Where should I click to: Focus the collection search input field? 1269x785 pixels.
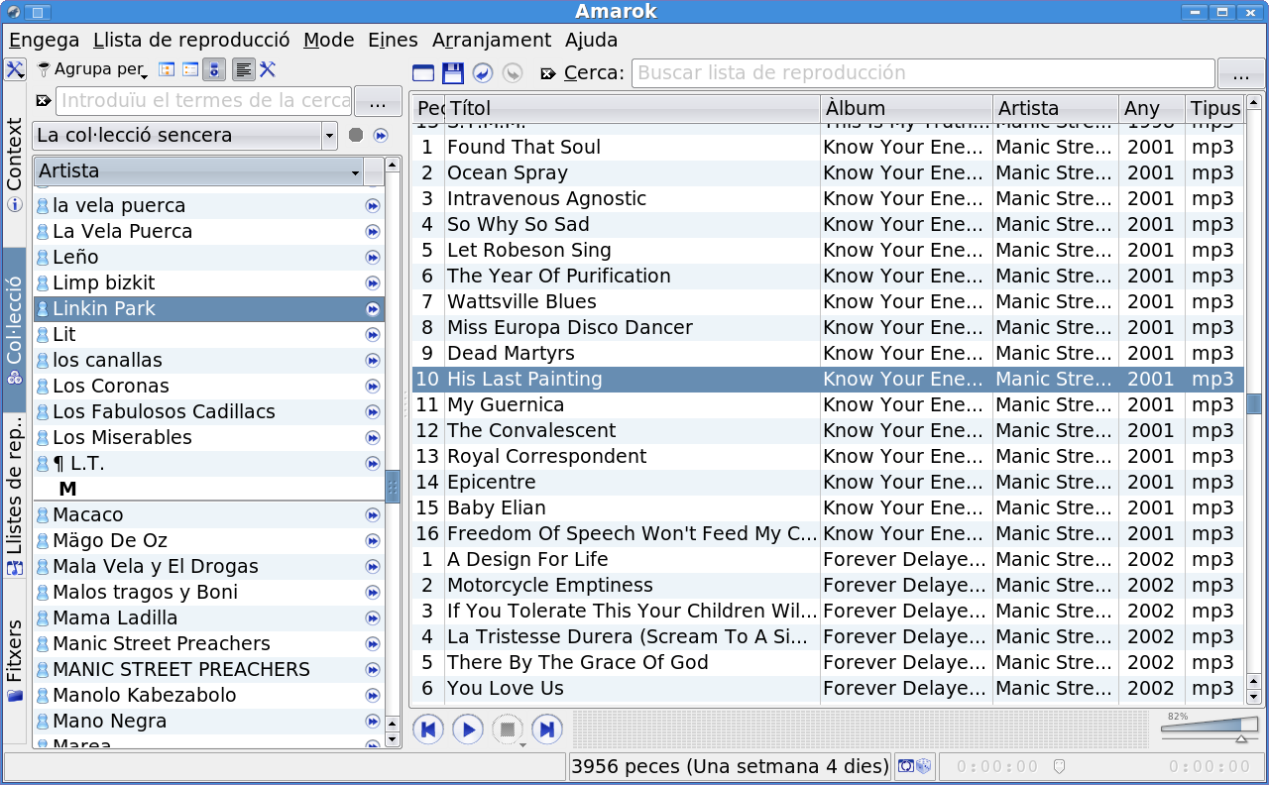203,101
